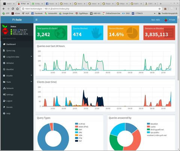Click the Settings gears icon
Image resolution: width=180 pixels, height=151 pixels.
tap(4, 95)
